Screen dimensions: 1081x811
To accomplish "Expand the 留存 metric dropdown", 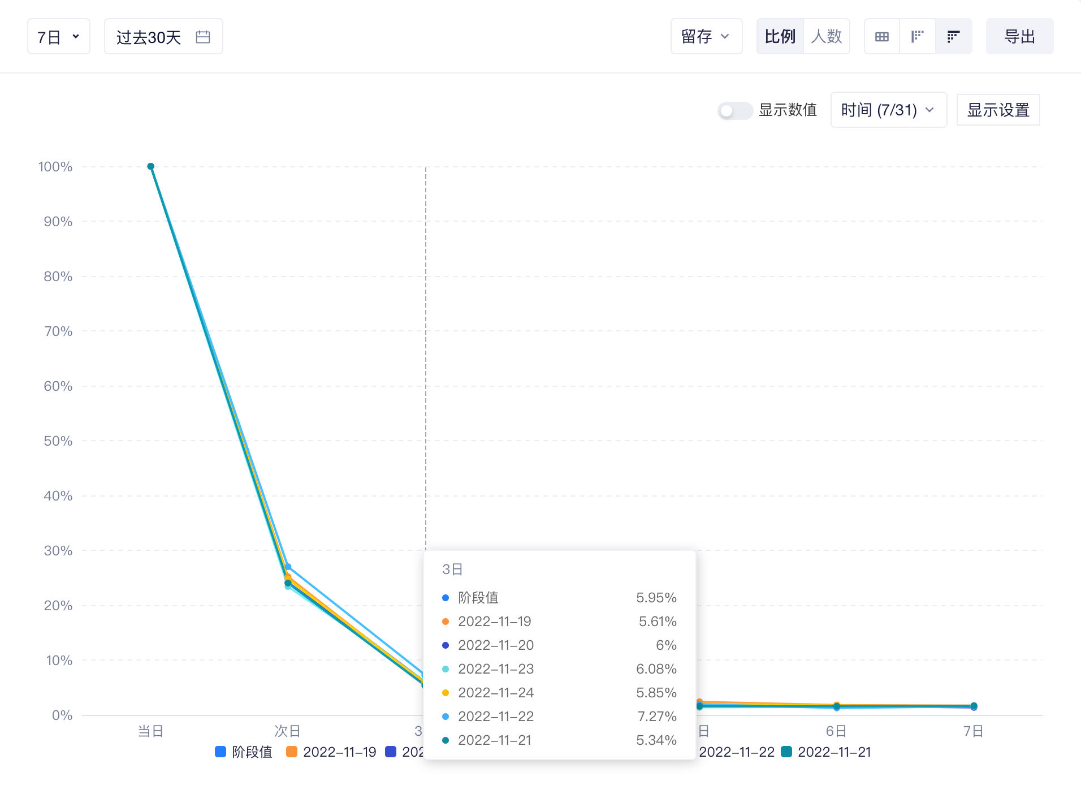I will [x=706, y=37].
